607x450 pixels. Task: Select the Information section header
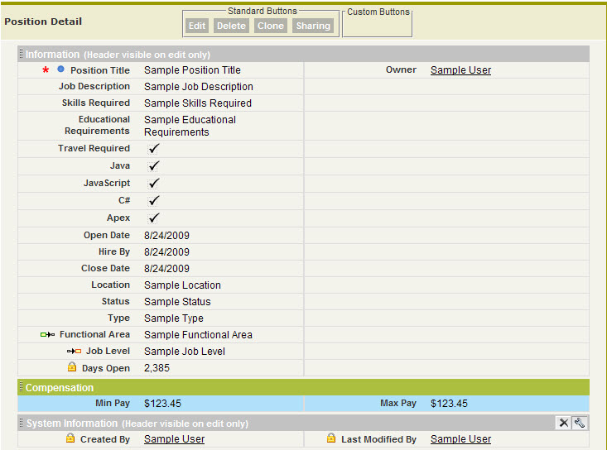coord(303,54)
